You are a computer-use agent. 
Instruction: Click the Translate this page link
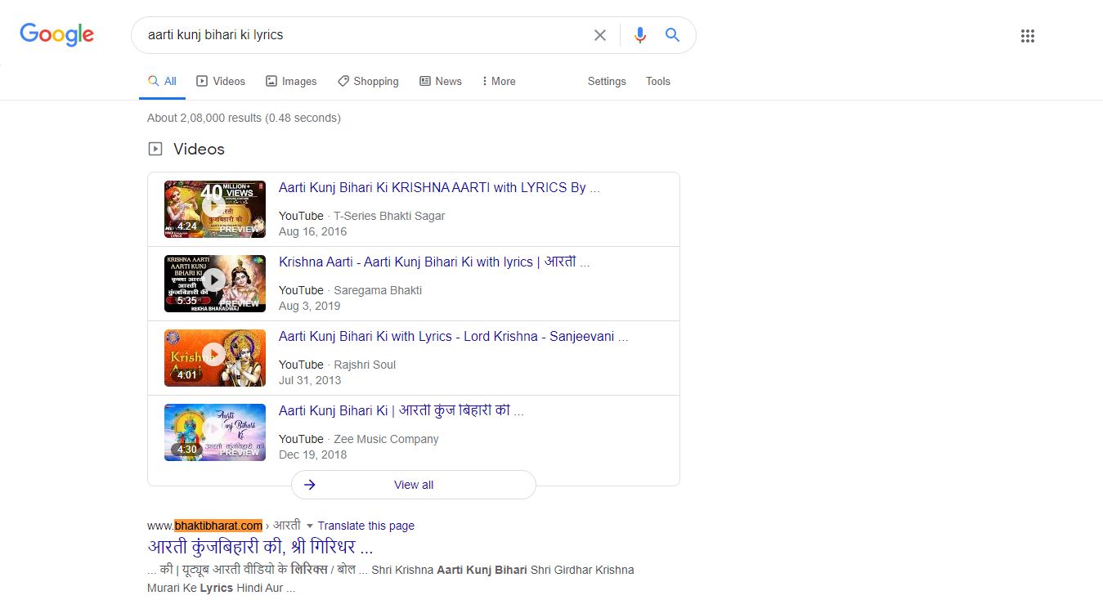tap(365, 526)
